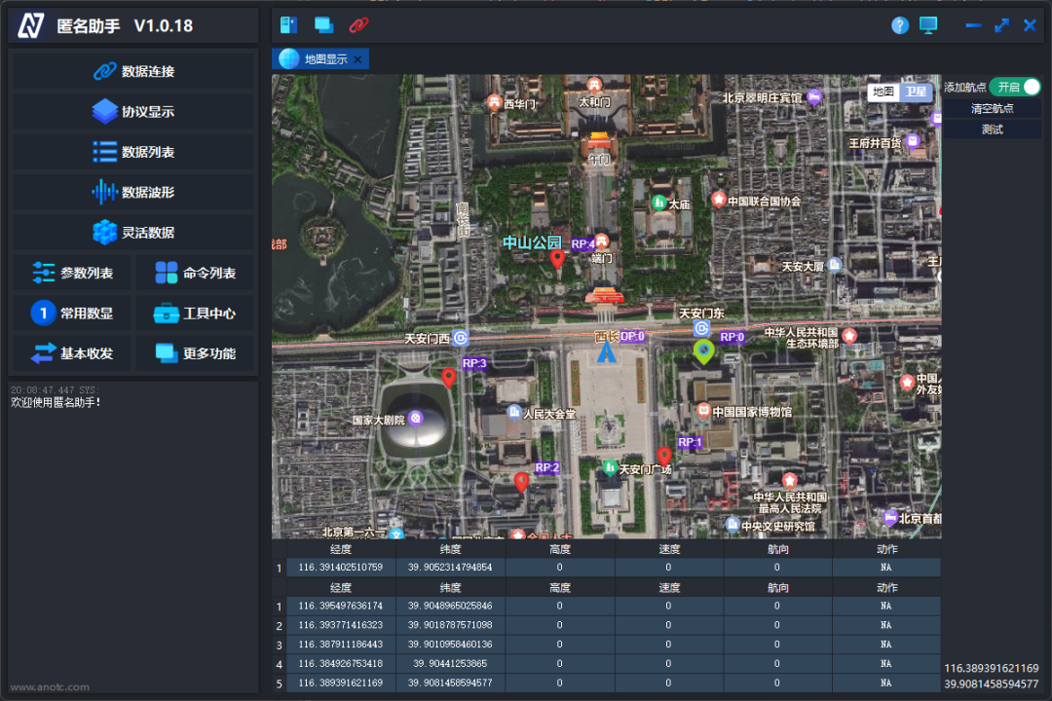This screenshot has height=701, width=1052.
Task: Click the app logo next to 匿名助手
Action: [x=31, y=25]
